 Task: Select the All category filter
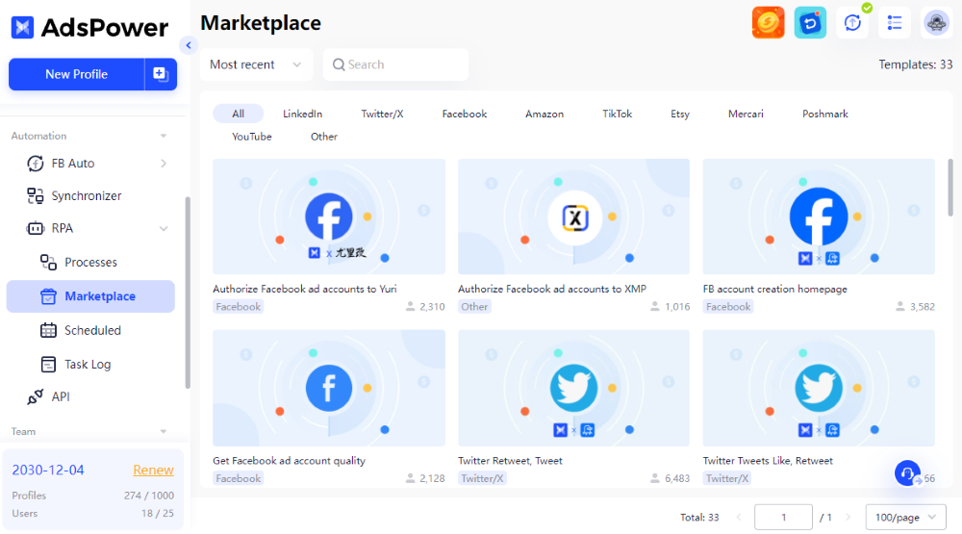[x=238, y=114]
